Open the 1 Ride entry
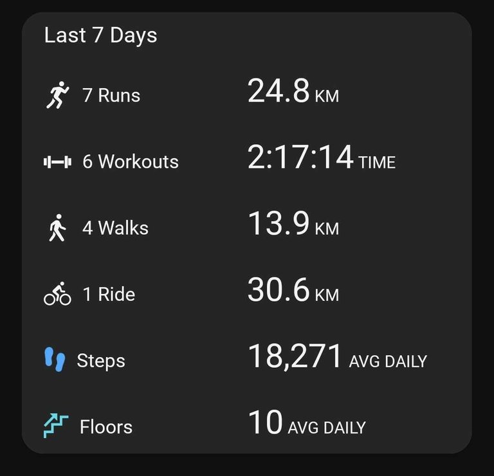This screenshot has height=476, width=494. pyautogui.click(x=109, y=294)
